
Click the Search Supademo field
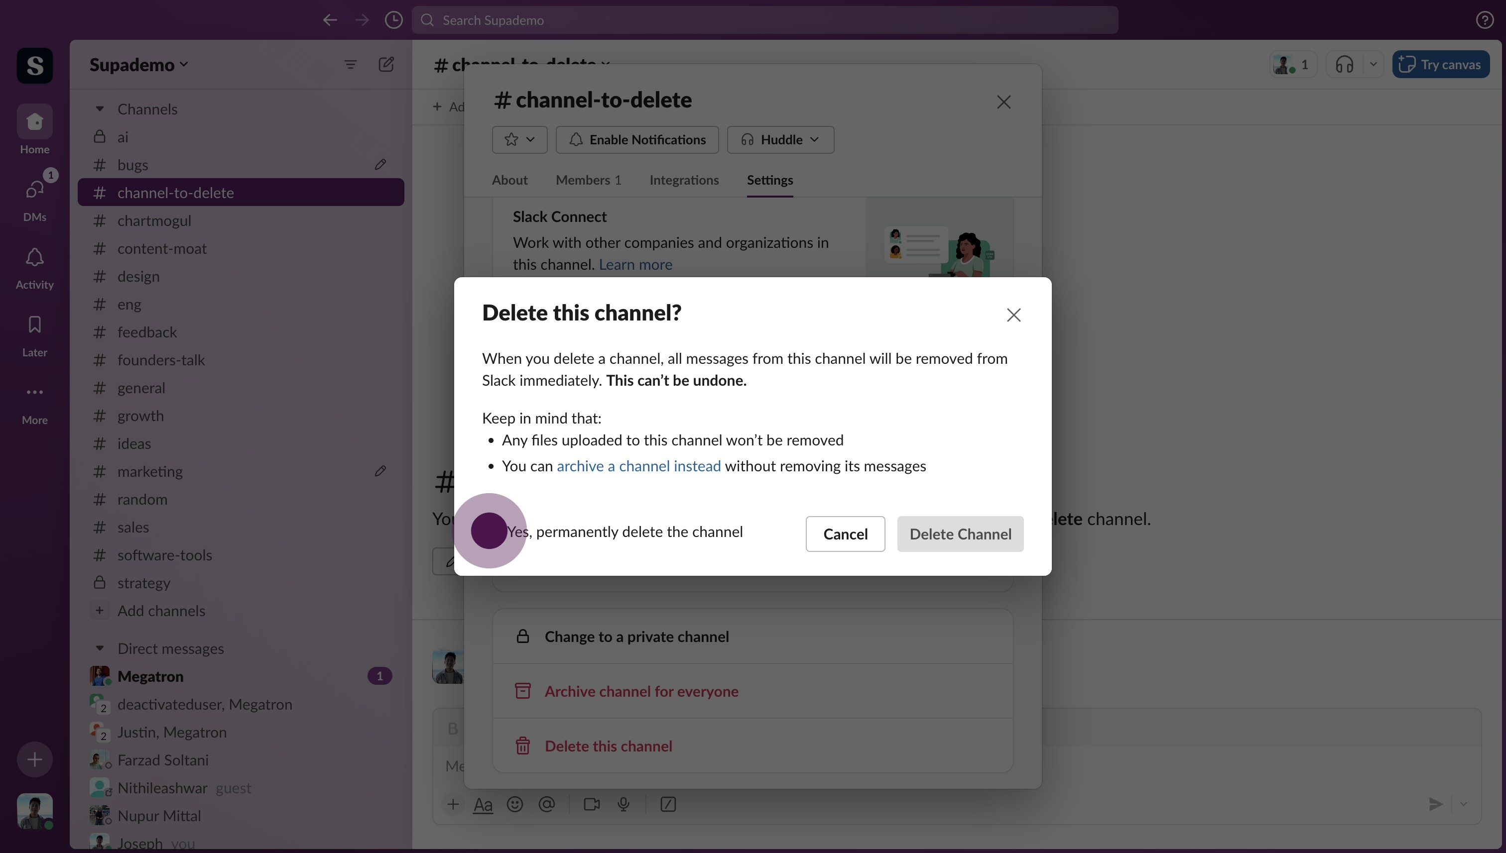(x=764, y=20)
